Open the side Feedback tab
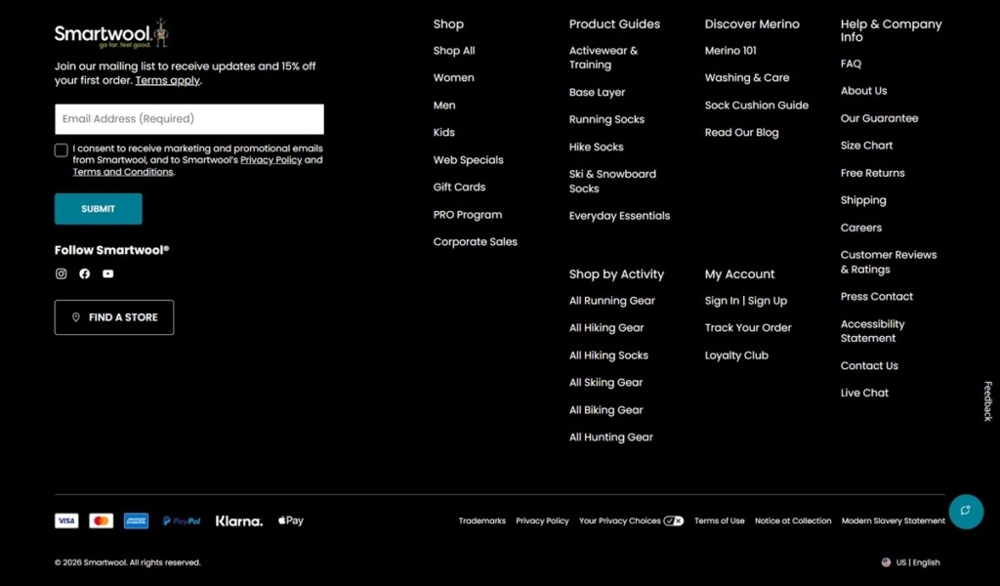The image size is (1000, 586). [x=988, y=401]
